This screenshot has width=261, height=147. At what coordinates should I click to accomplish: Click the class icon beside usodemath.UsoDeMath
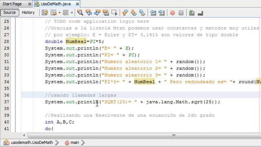tap(7, 143)
